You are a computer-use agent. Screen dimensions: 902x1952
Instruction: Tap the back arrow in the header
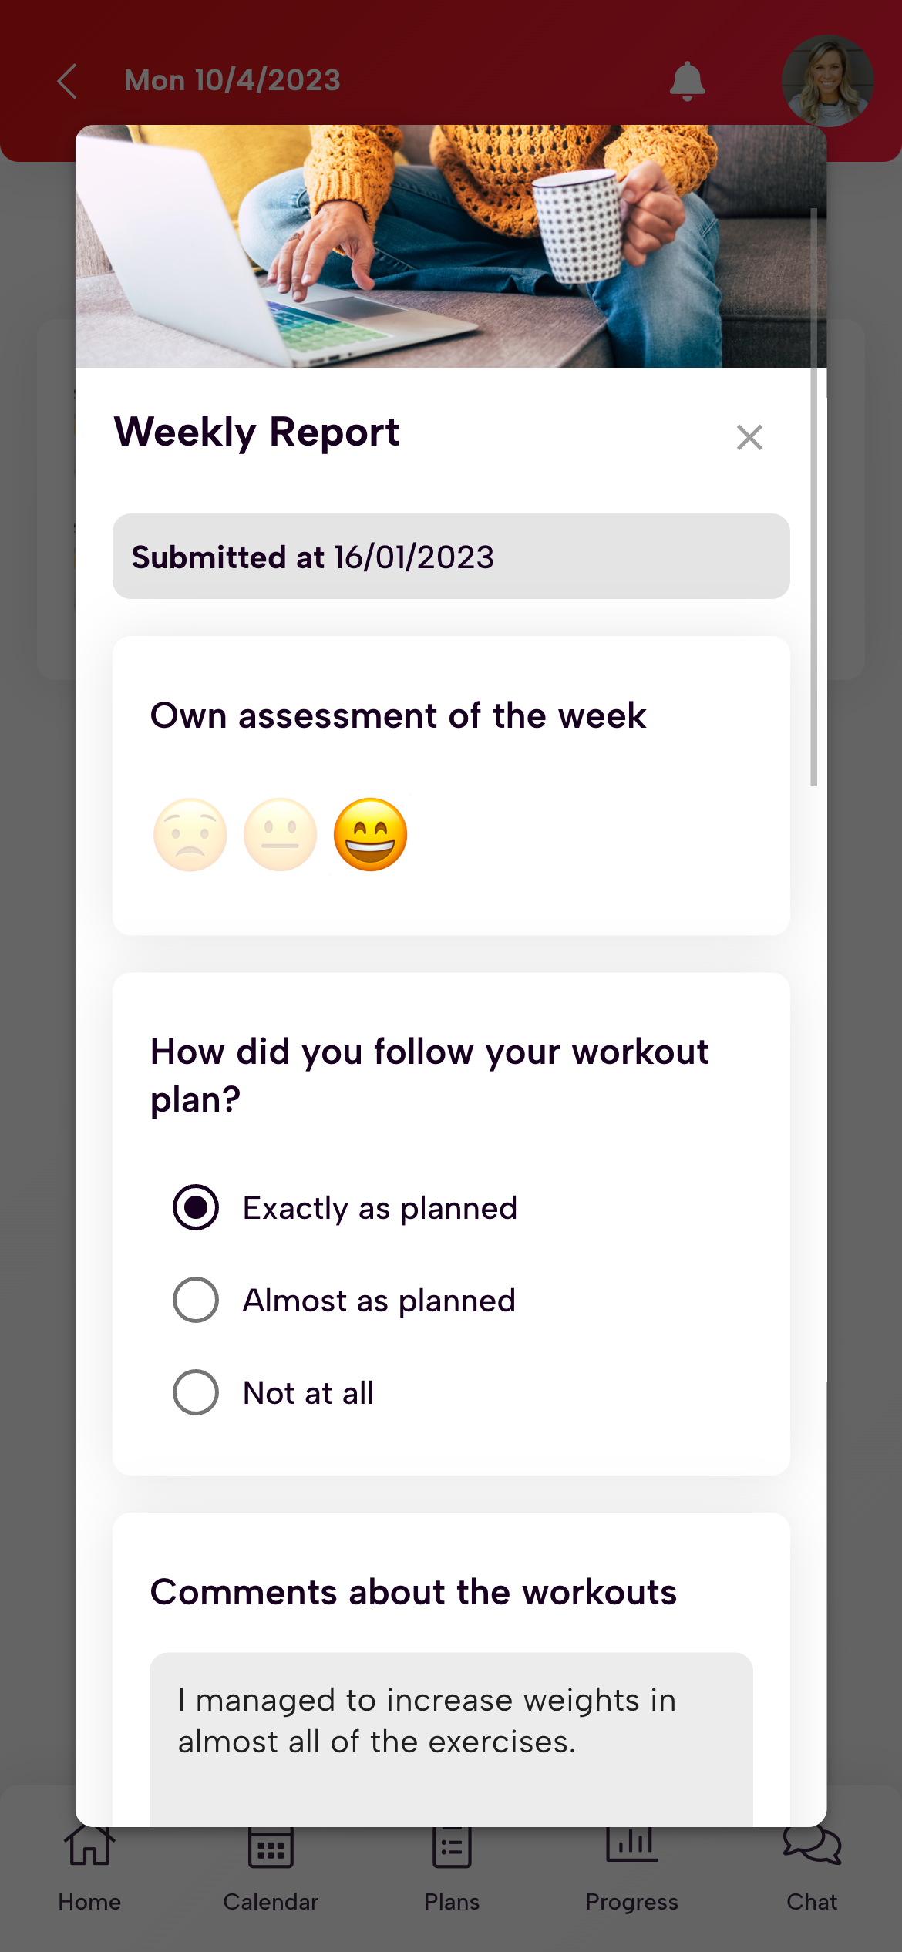(x=68, y=81)
